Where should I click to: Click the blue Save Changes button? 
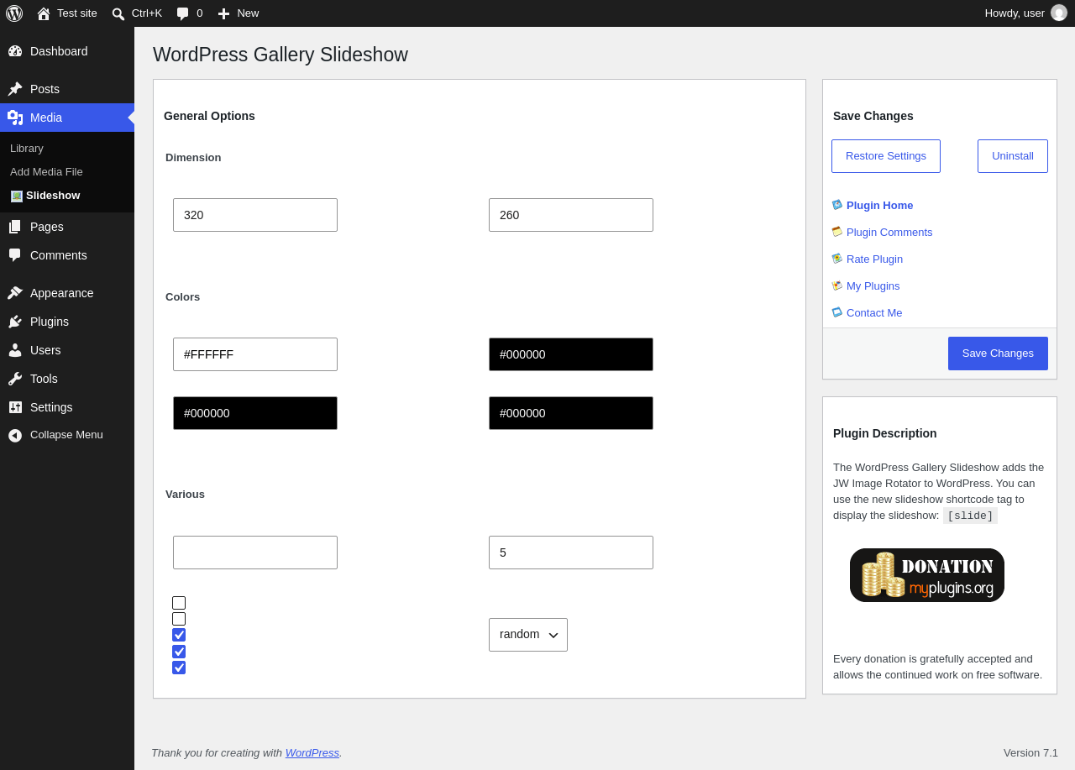(x=998, y=354)
